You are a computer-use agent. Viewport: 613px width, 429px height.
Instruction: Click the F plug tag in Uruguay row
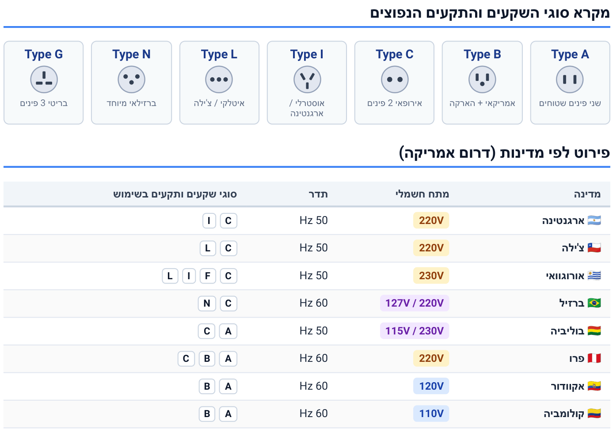(x=208, y=276)
